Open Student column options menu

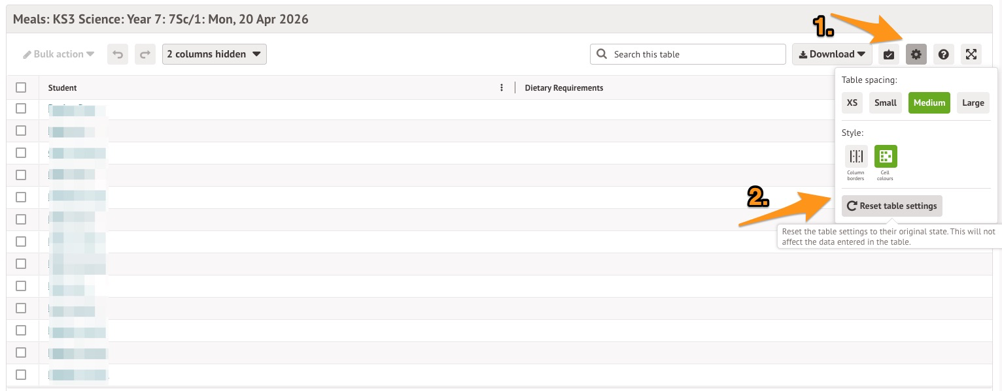click(502, 87)
